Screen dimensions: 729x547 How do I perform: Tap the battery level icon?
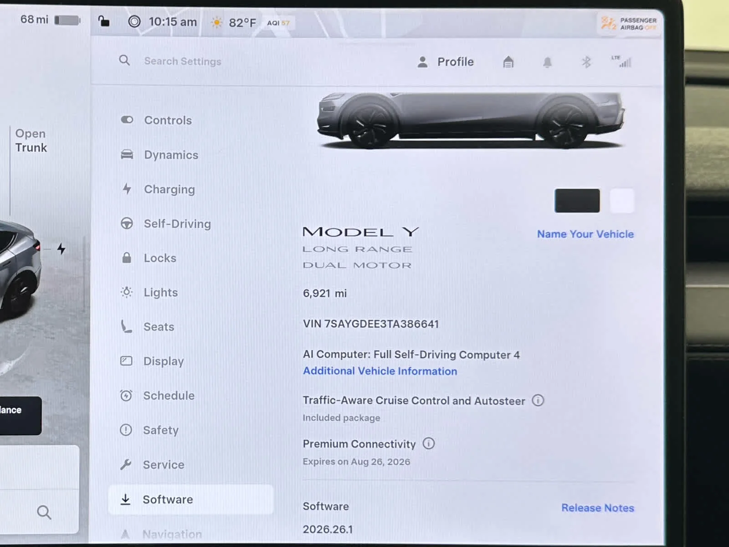click(x=67, y=20)
